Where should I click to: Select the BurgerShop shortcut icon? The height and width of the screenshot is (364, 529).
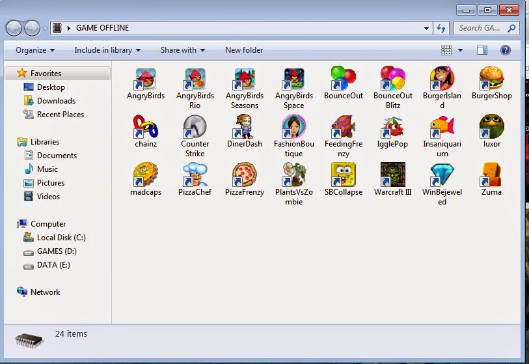491,79
